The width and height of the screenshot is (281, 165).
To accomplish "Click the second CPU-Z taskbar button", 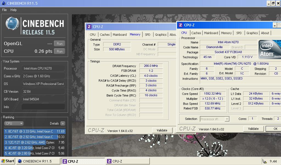I will [128, 161].
